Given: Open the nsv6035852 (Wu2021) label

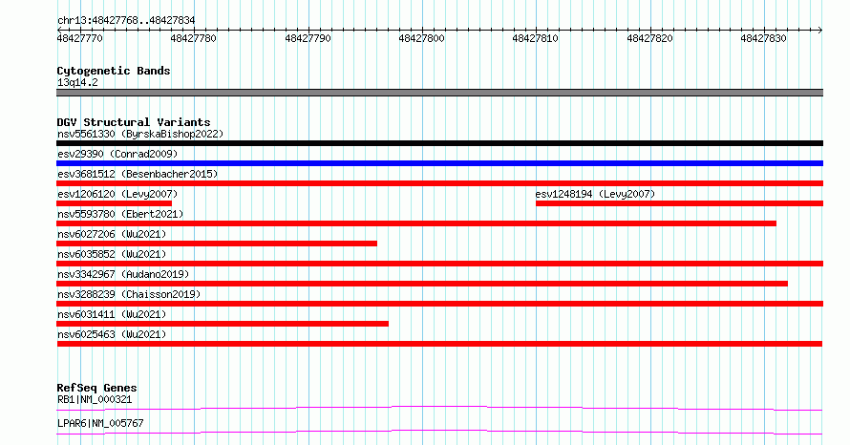Looking at the screenshot, I should point(112,254).
